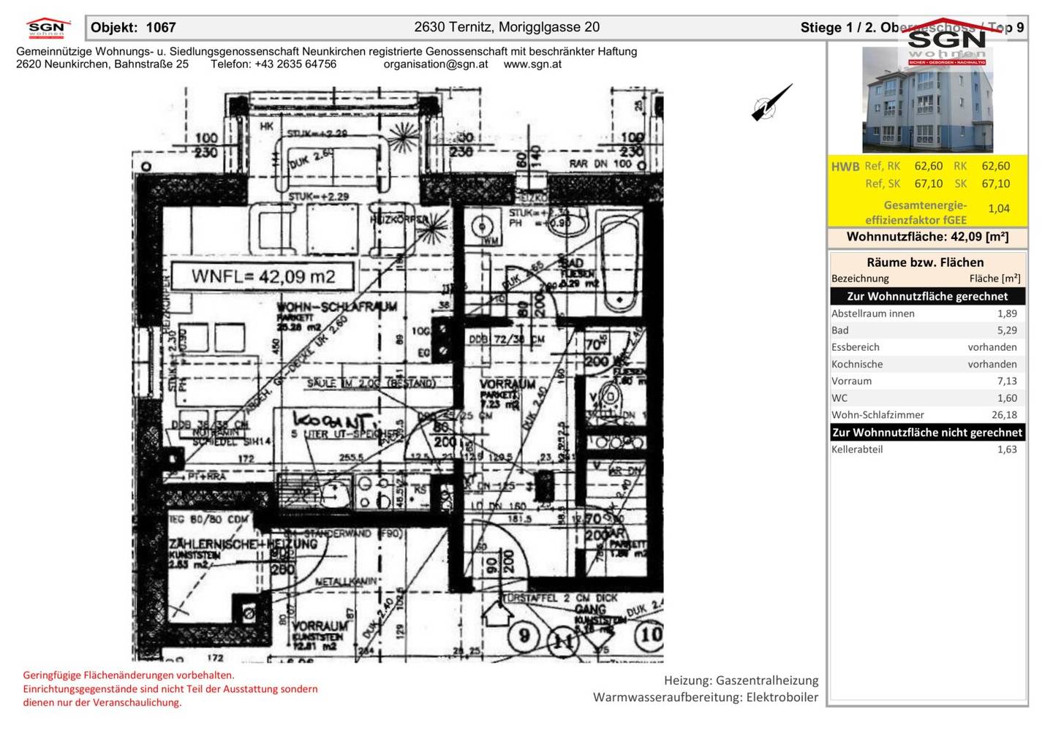Click the Vorraum area value 7,13

tap(1007, 381)
